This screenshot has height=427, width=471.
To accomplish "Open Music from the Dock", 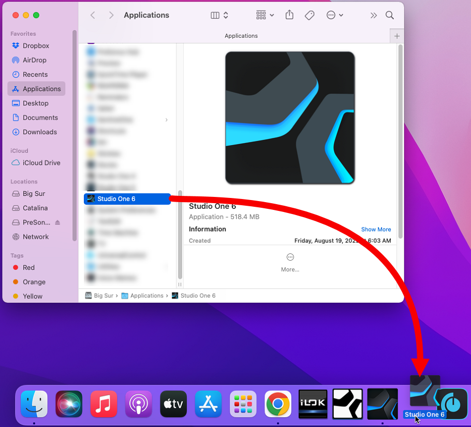I will pyautogui.click(x=104, y=404).
